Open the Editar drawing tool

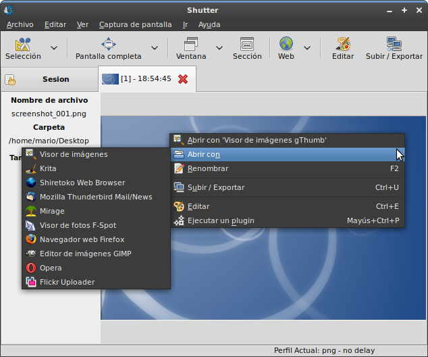(343, 45)
